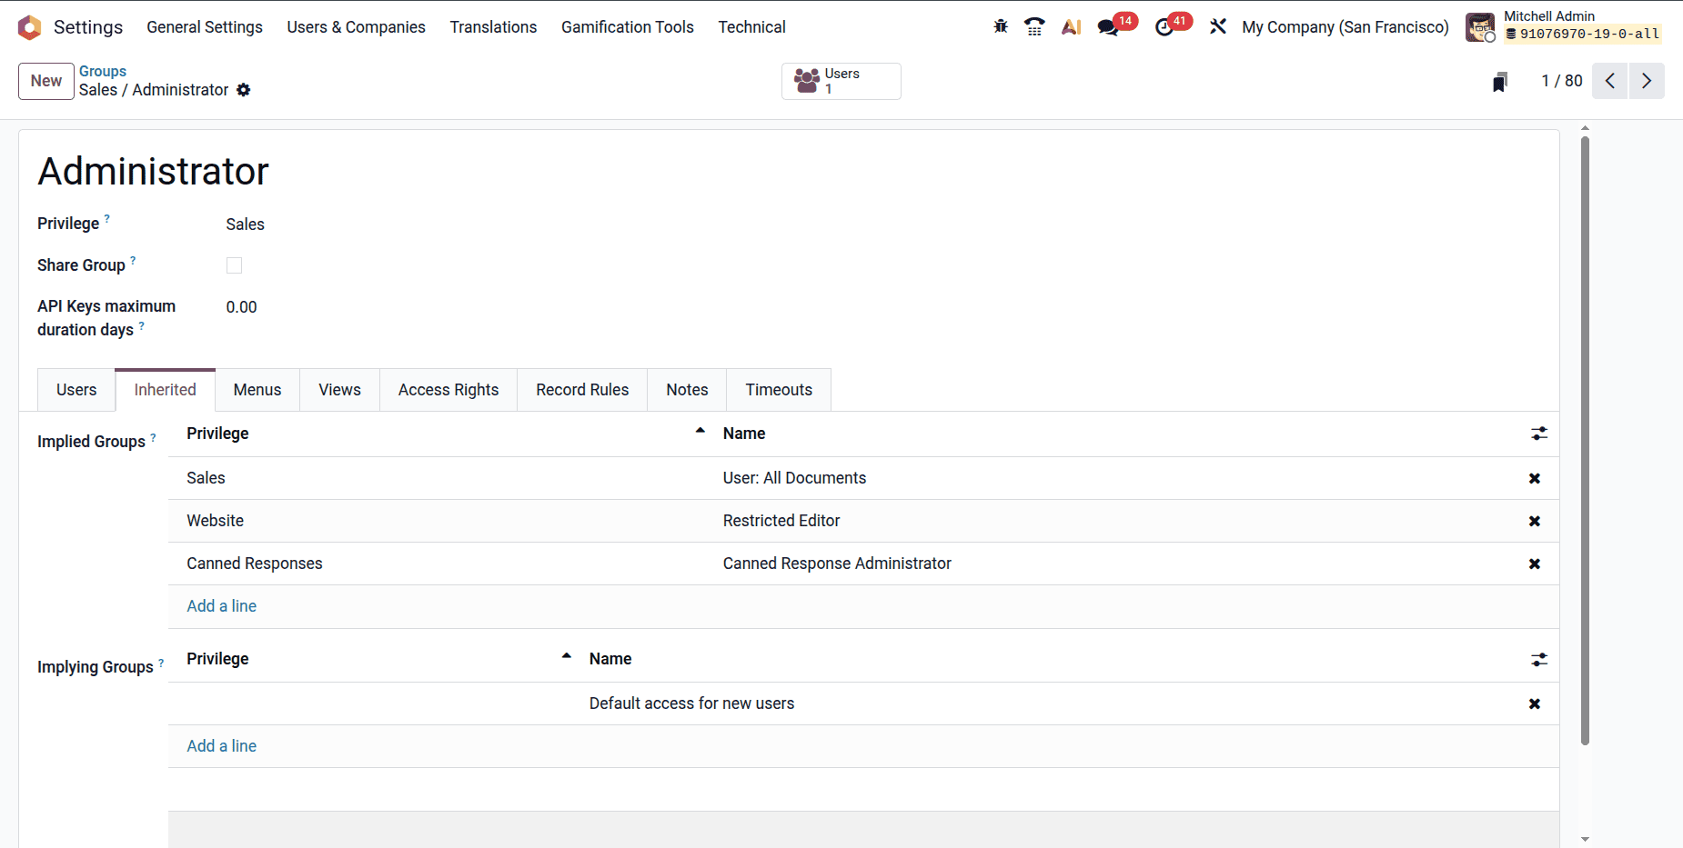Viewport: 1683px width, 848px height.
Task: Open the chat conversations icon
Action: tap(1107, 26)
